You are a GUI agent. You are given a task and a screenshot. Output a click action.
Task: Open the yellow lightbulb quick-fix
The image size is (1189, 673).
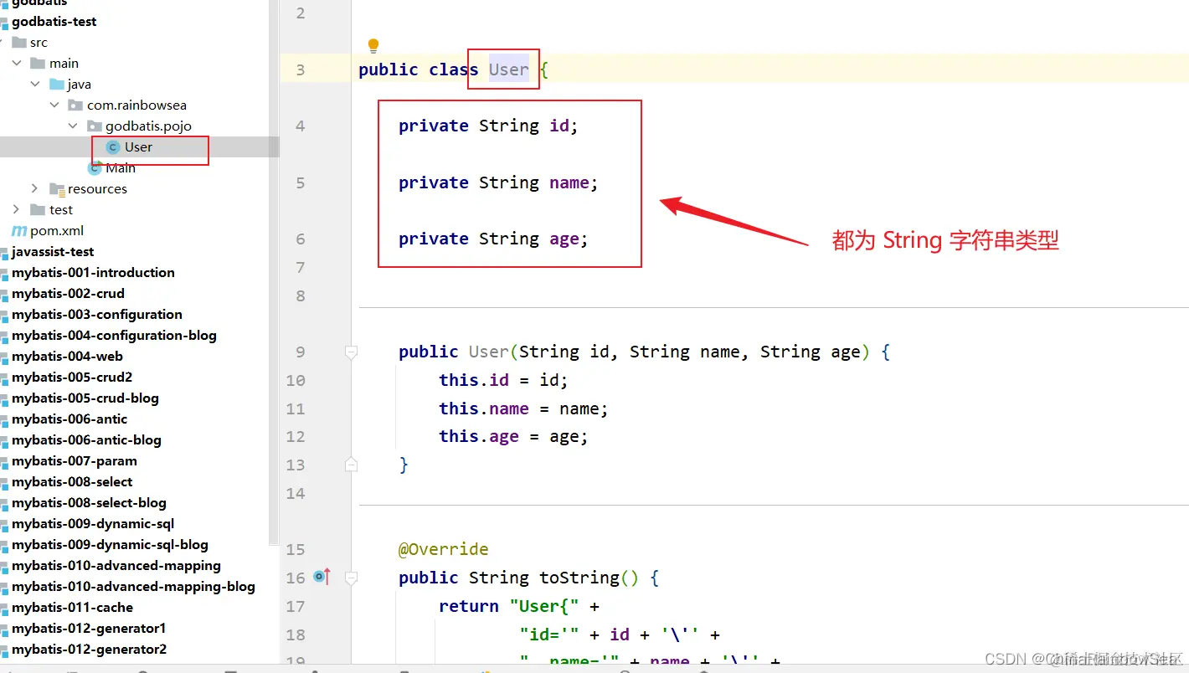click(373, 45)
